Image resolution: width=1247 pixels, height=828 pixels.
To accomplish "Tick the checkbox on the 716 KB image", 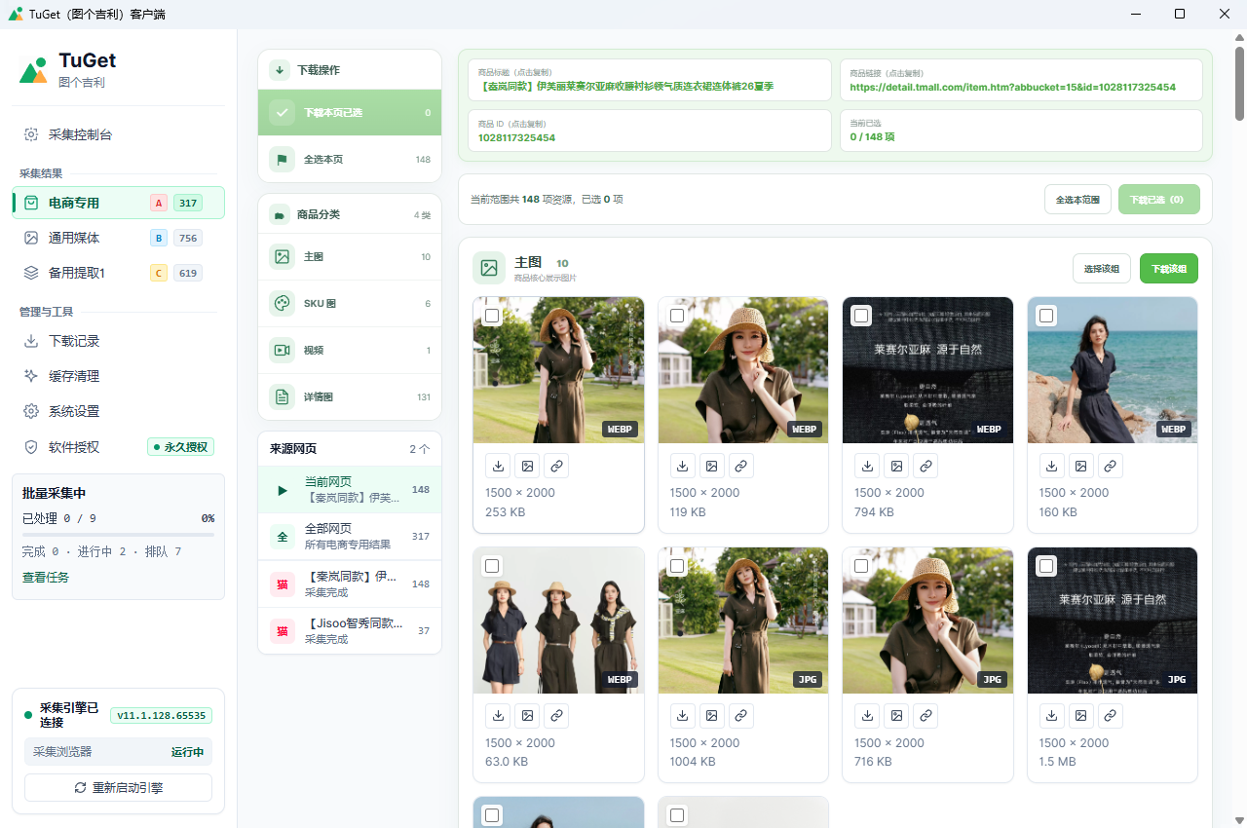I will 861,566.
